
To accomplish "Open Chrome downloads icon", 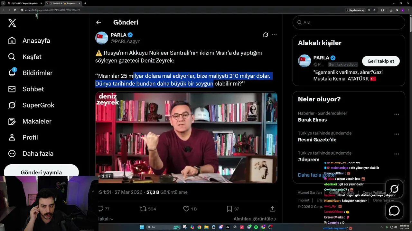I will pyautogui.click(x=391, y=10).
